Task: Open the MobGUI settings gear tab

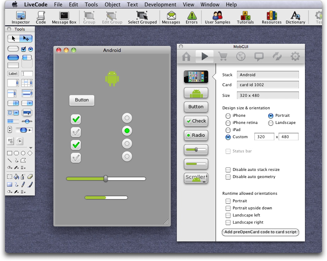Action: click(295, 57)
